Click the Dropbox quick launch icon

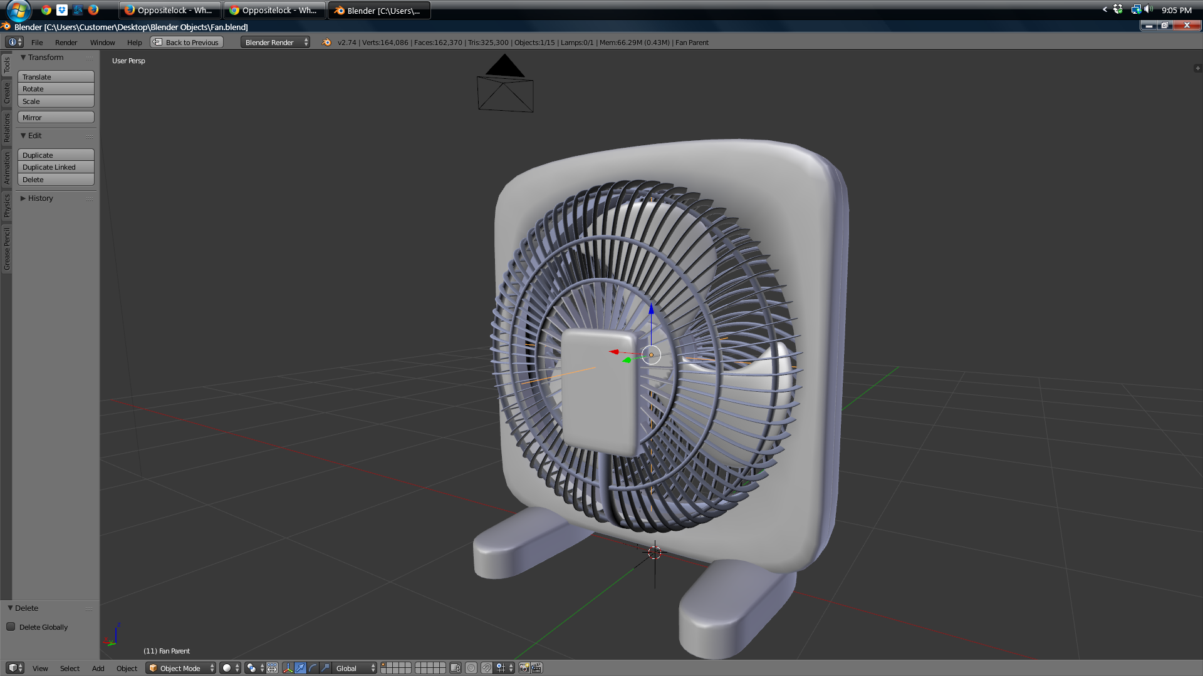(x=62, y=10)
